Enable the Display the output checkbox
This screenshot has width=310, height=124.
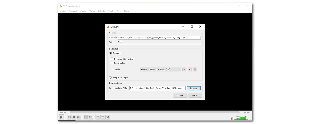112,59
